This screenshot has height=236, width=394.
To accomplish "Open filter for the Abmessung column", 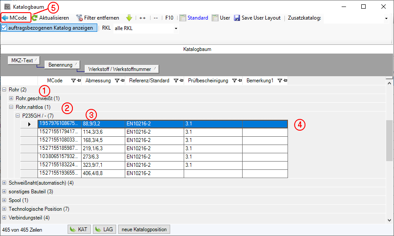I will point(116,81).
